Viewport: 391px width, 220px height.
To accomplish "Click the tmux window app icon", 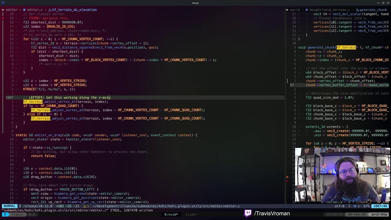I will coord(3,3).
